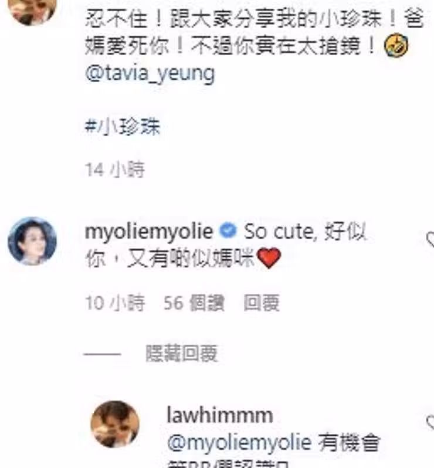This screenshot has height=468, width=434.
Task: Like lawhimmm's reply with the heart icon
Action: pos(430,422)
